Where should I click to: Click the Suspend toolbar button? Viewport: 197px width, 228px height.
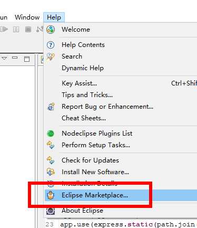tap(16, 30)
